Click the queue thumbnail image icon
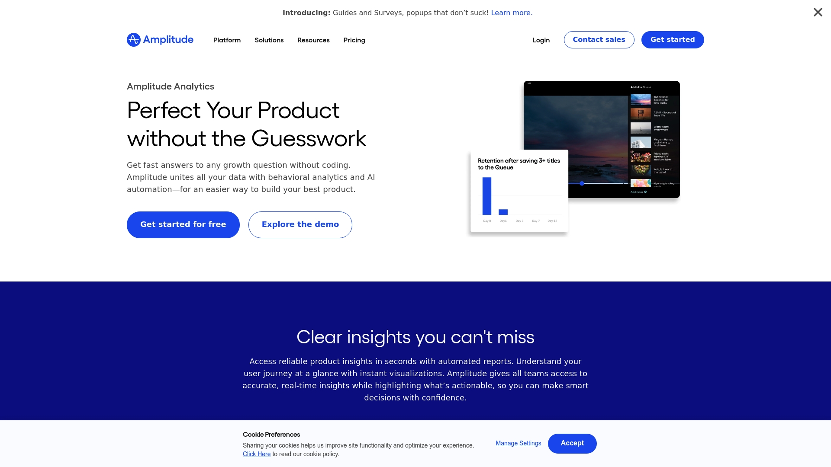831x467 pixels. pyautogui.click(x=640, y=100)
